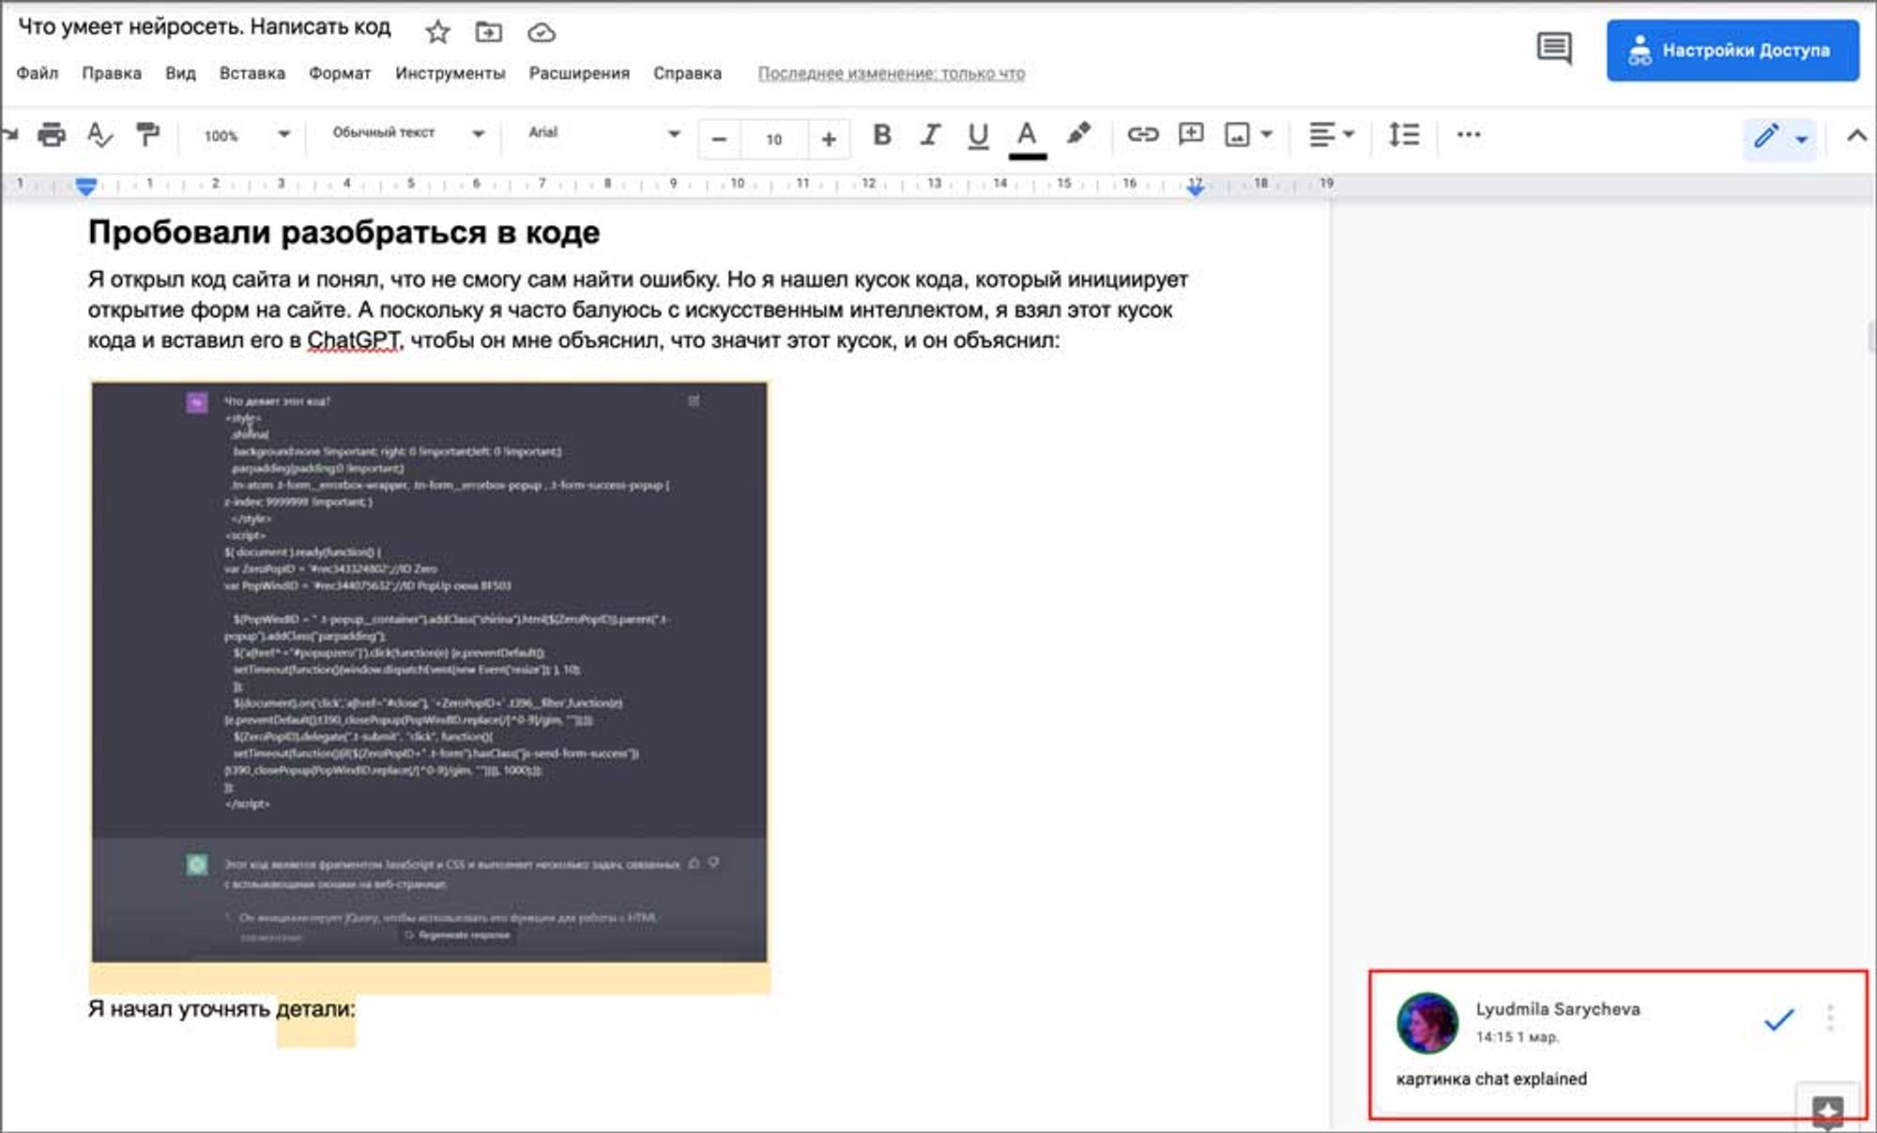Viewport: 1877px width, 1133px height.
Task: Add a comment via toolbar icon
Action: [1191, 135]
